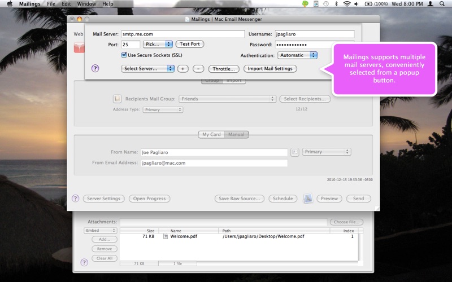
Task: Open the Embed attachments dropdown
Action: tap(101, 231)
